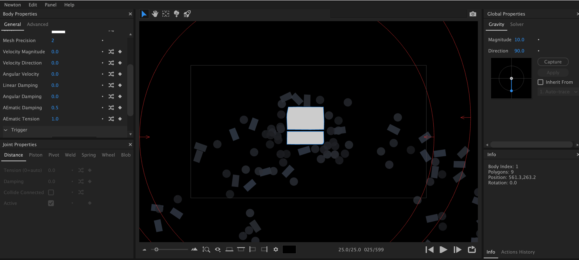This screenshot has width=579, height=260.
Task: Select the Weld joint tab
Action: (x=70, y=155)
